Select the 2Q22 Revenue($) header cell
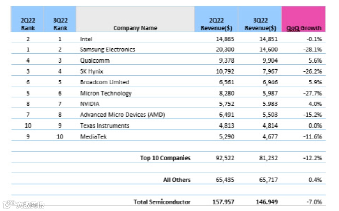The width and height of the screenshot is (339, 211). click(216, 19)
